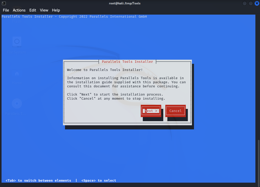Viewport: 260px width, 187px height.
Task: Click the Cancel button in installer
Action: [x=176, y=111]
